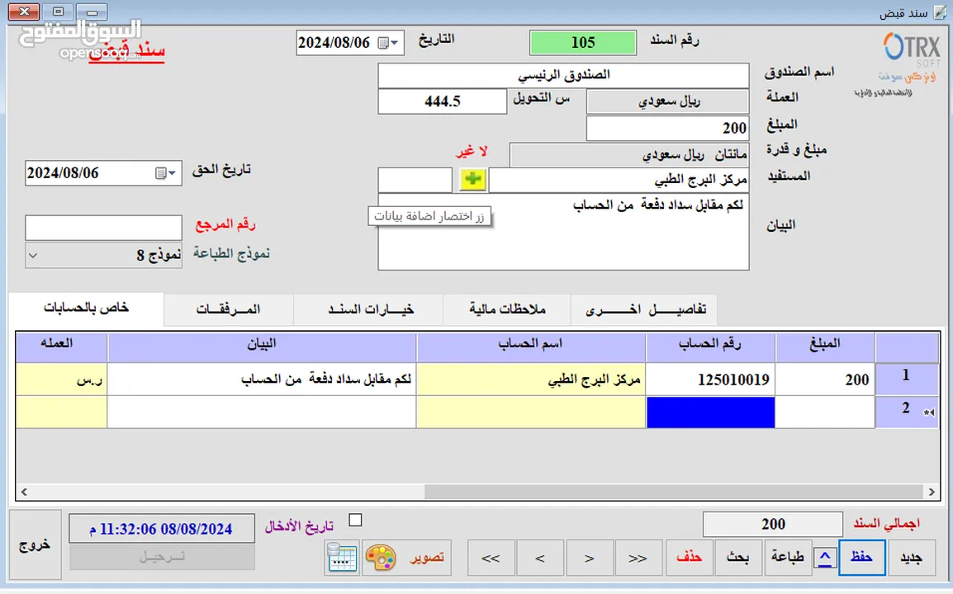
Task: Click the اسم الصندوق field الصندوق الرئيسي
Action: (x=563, y=75)
